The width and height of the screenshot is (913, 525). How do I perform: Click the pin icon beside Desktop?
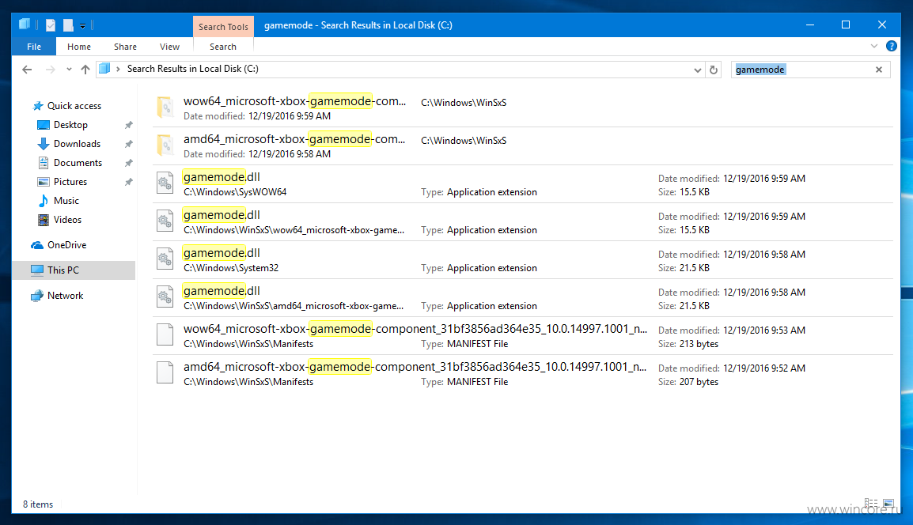click(129, 125)
